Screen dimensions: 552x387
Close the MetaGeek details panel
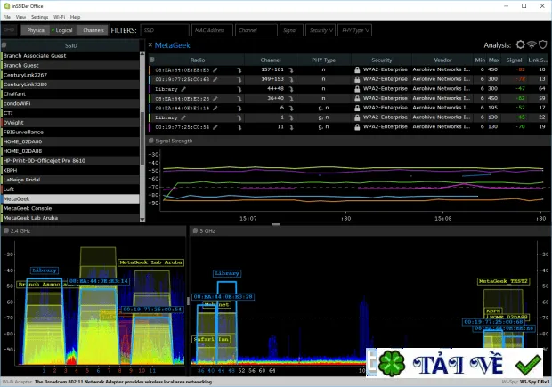pyautogui.click(x=150, y=44)
